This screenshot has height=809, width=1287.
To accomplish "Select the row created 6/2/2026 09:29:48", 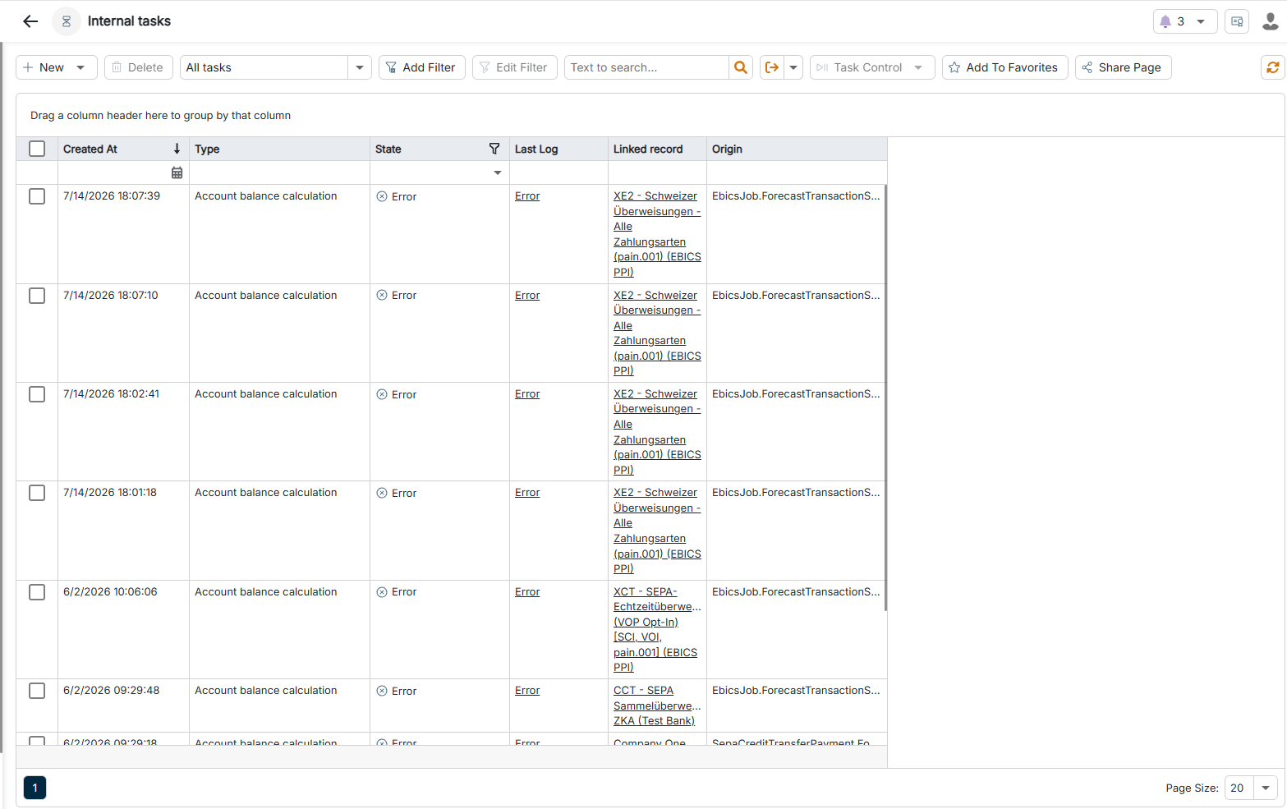I will click(37, 691).
